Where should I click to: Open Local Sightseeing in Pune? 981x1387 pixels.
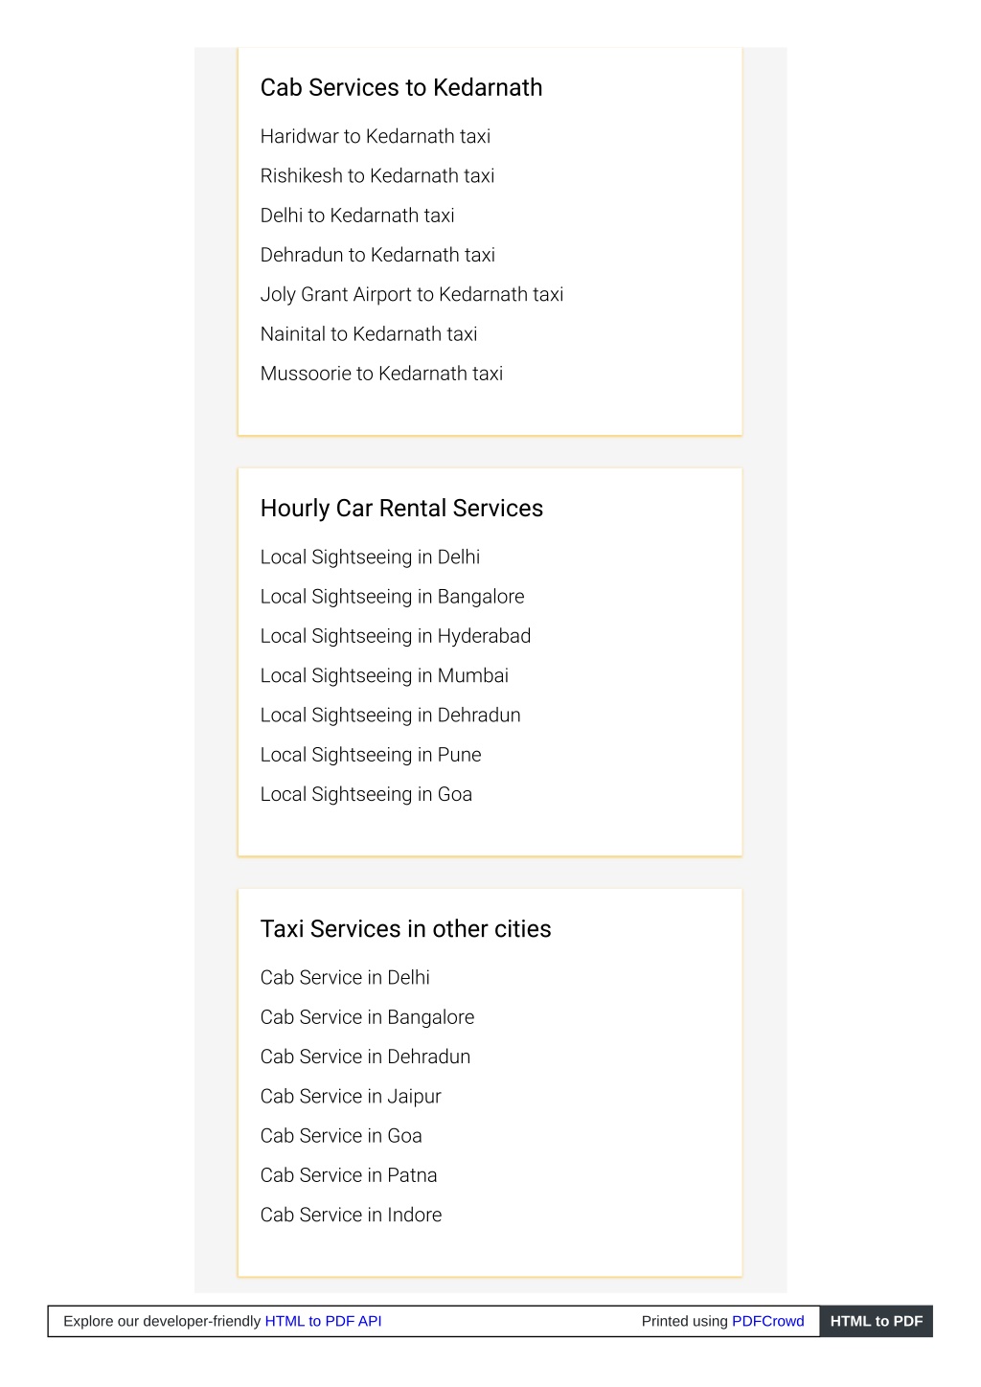(371, 755)
